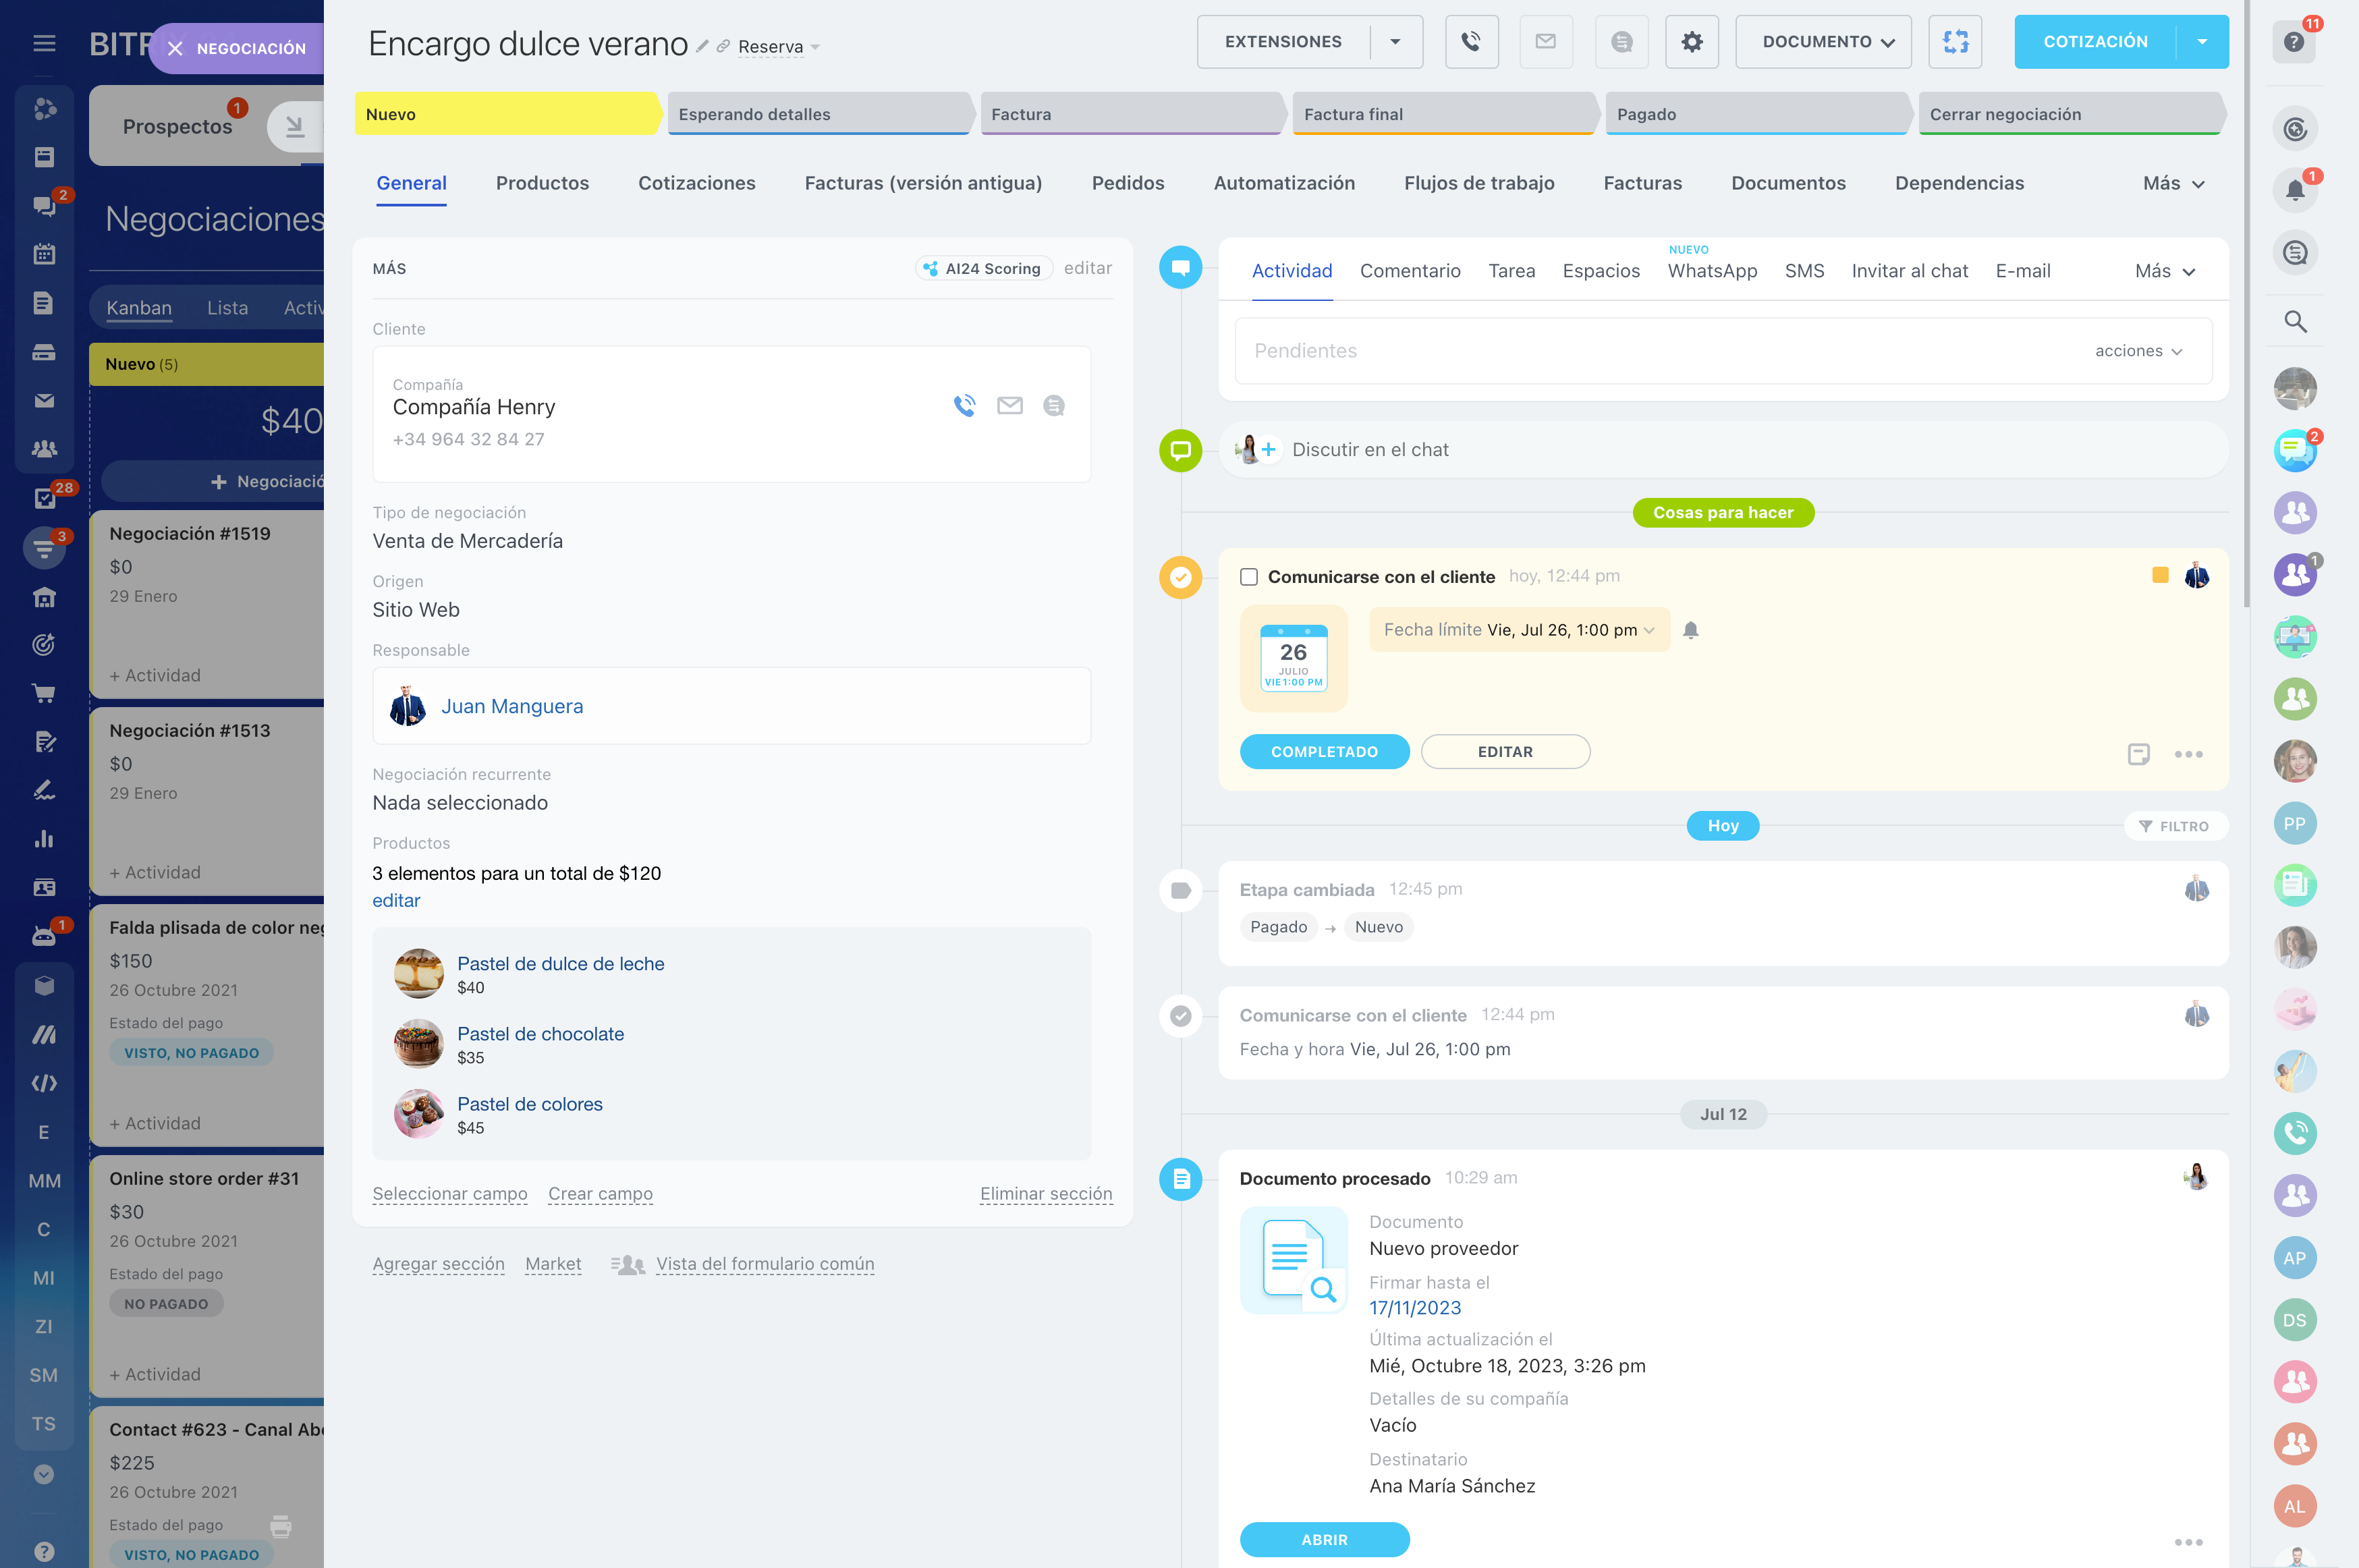Switch to the Productos tab

tap(542, 183)
